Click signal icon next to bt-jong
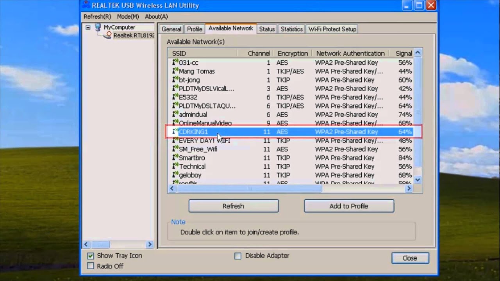 coord(175,80)
